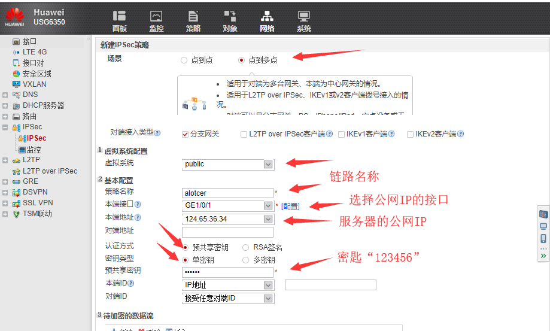550x331 pixels.
Task: Open the 监控 monitor icon in top navigation
Action: click(x=156, y=21)
